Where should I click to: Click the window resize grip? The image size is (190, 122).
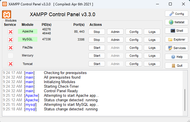coord(188,121)
